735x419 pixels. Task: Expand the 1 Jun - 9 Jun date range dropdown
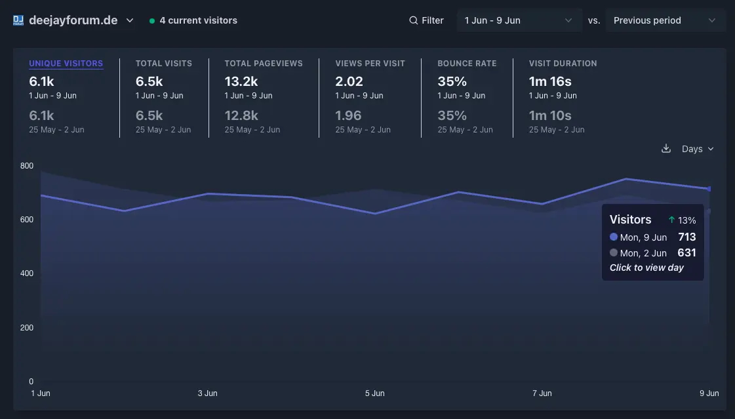[519, 20]
